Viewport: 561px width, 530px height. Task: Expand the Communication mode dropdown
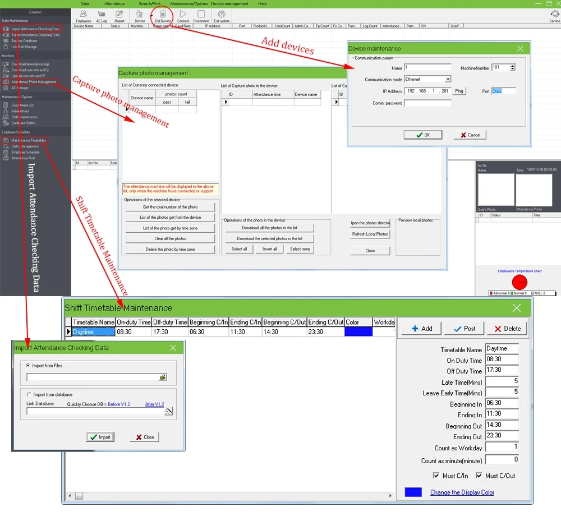pos(448,80)
